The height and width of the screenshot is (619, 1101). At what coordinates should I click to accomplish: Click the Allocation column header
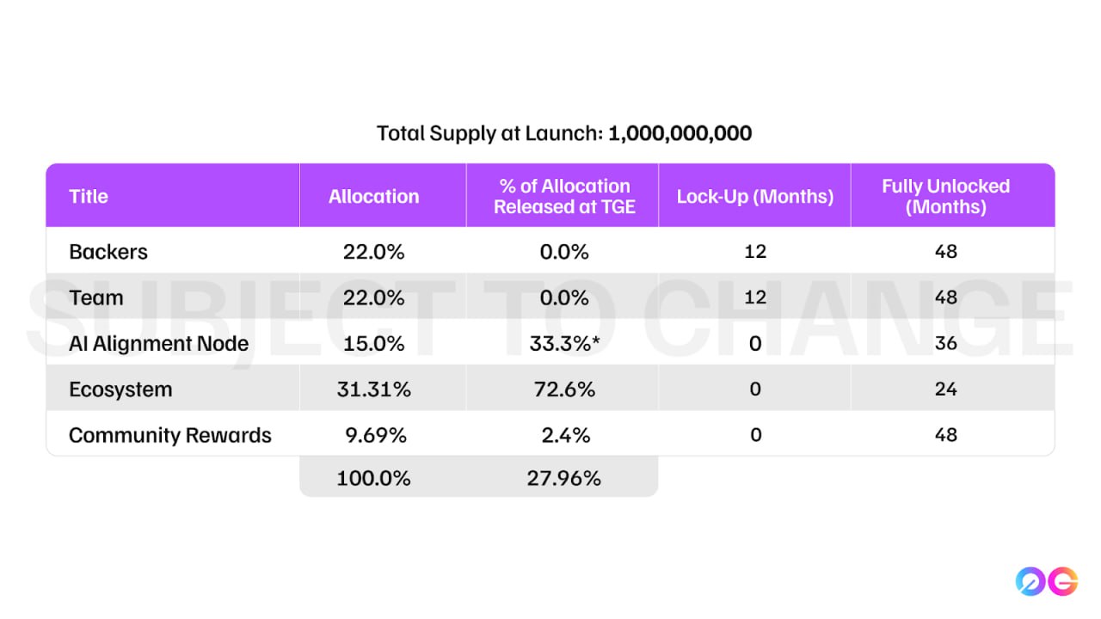373,196
